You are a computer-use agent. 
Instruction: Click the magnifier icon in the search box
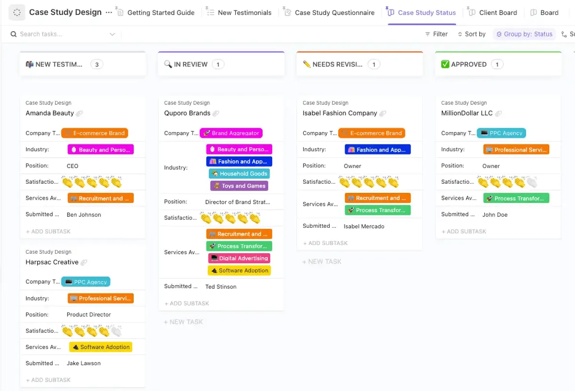click(13, 34)
